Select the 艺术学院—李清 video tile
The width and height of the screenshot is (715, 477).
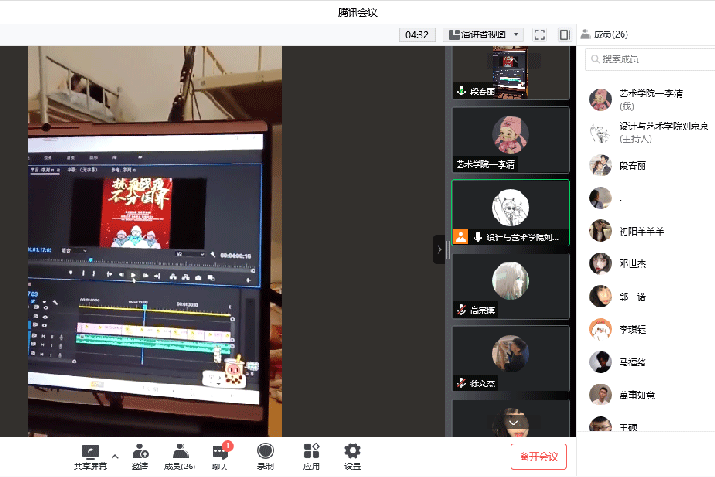pyautogui.click(x=510, y=139)
